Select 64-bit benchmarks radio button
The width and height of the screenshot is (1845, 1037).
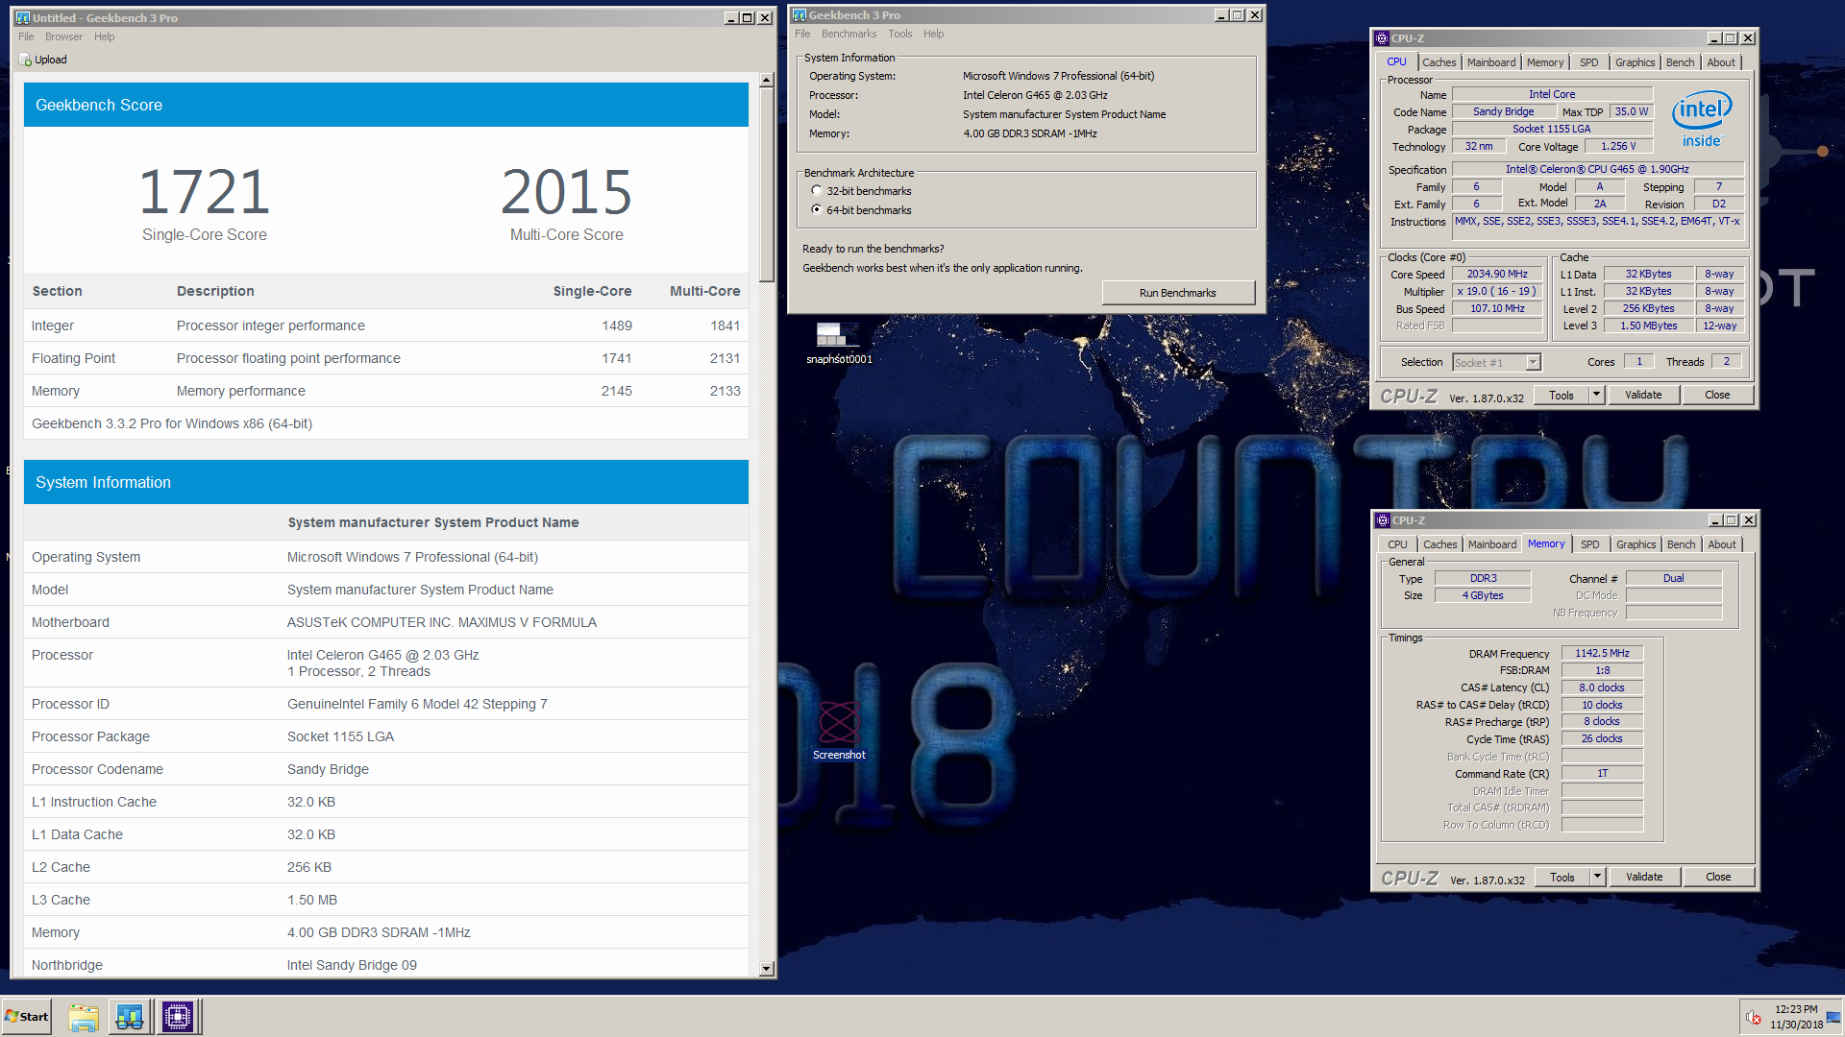(817, 210)
